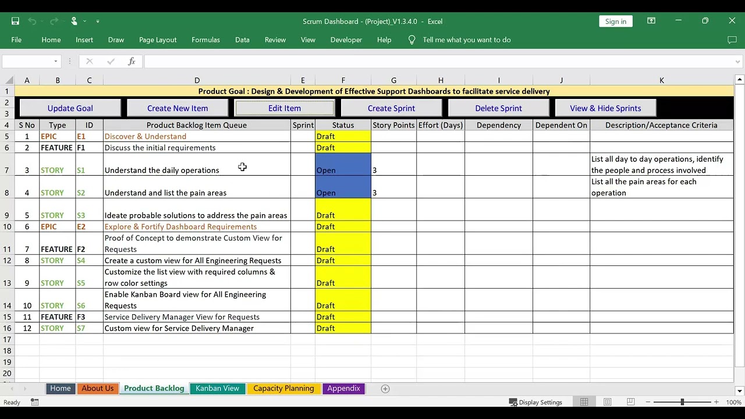The width and height of the screenshot is (745, 419).
Task: Switch to Page Break Preview icon
Action: point(630,402)
